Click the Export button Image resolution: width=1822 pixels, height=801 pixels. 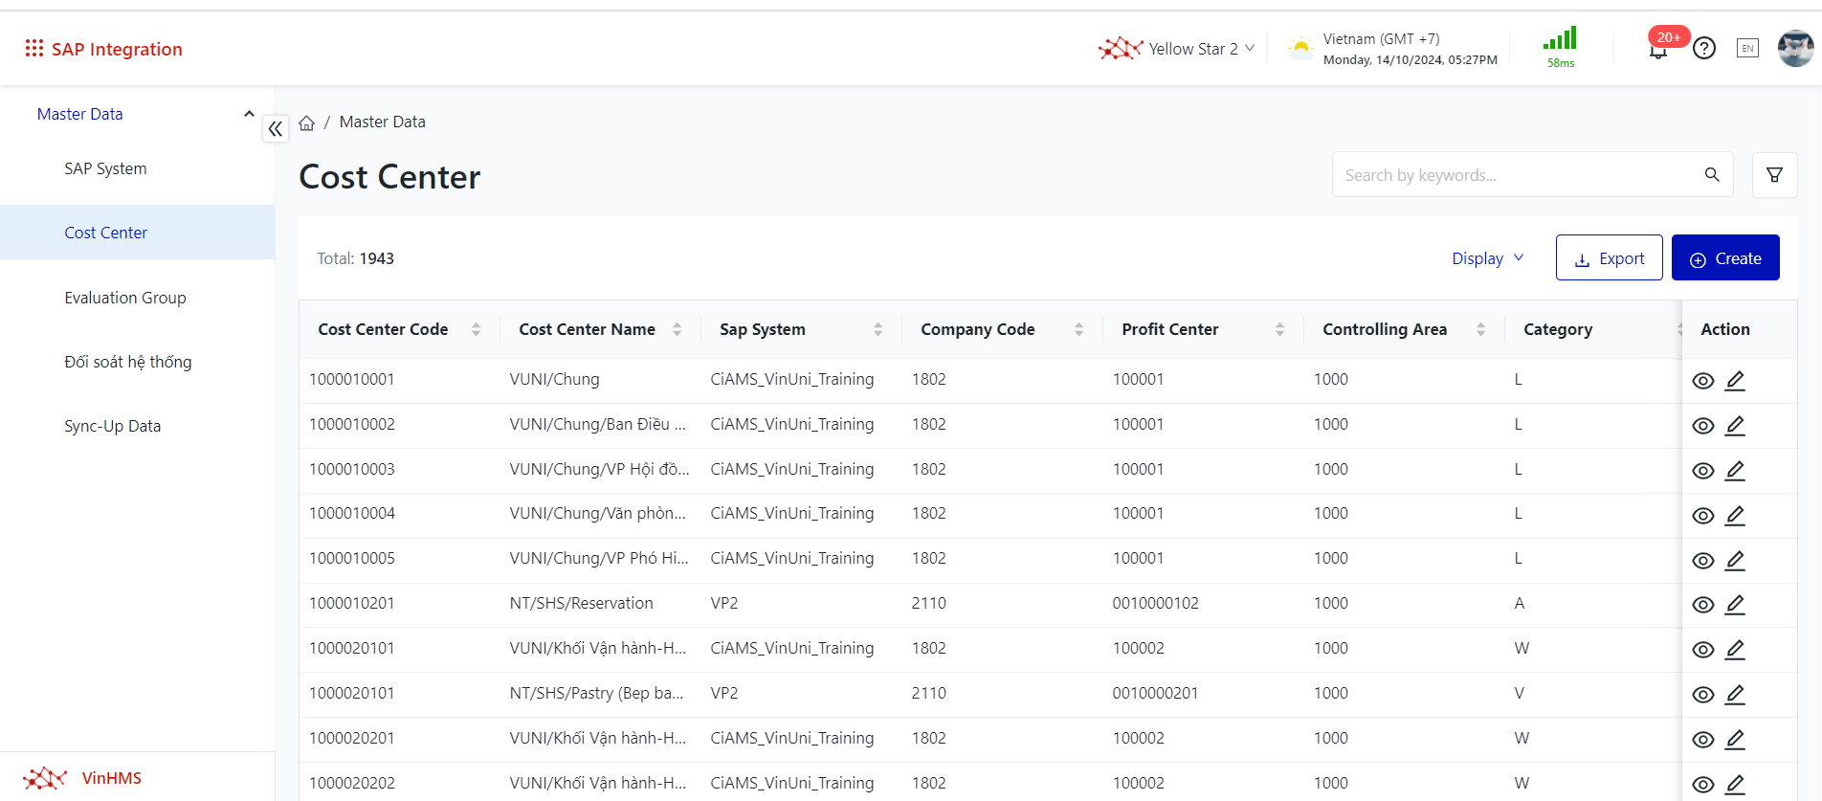(1609, 258)
